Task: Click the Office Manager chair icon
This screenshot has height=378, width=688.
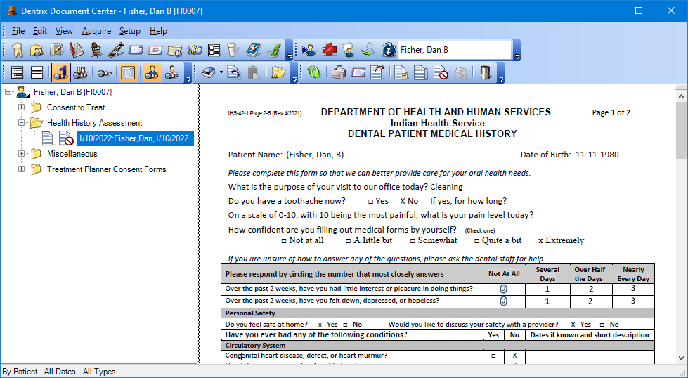Action: click(x=96, y=50)
